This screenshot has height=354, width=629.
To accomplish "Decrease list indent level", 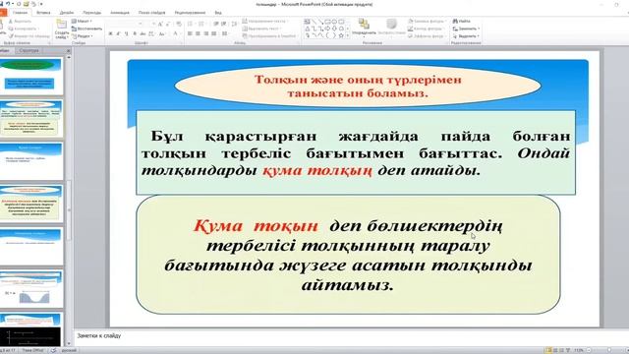I will pyautogui.click(x=216, y=24).
